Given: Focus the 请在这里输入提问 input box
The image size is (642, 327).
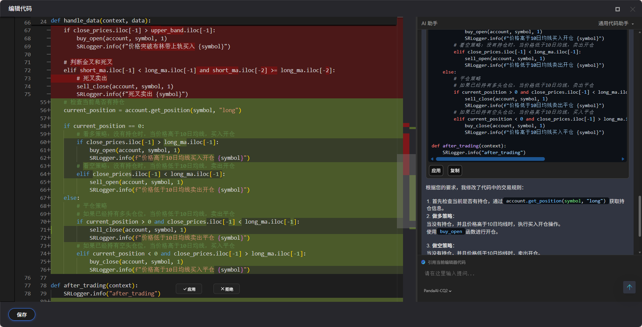Looking at the screenshot, I should 521,274.
